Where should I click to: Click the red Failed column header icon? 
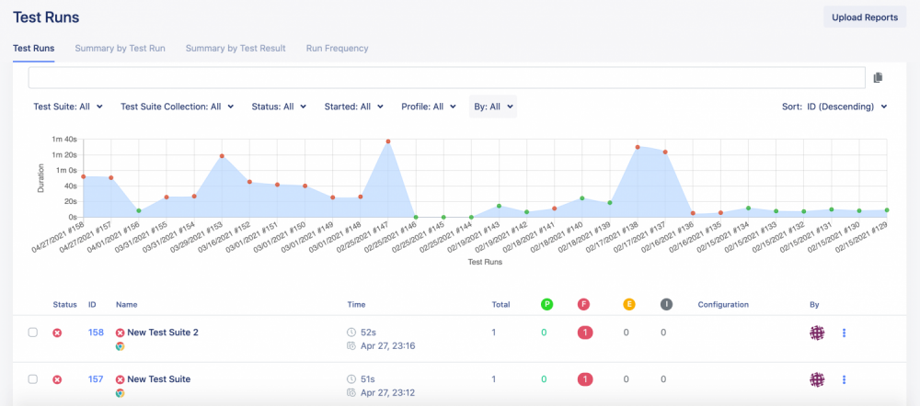pos(584,304)
